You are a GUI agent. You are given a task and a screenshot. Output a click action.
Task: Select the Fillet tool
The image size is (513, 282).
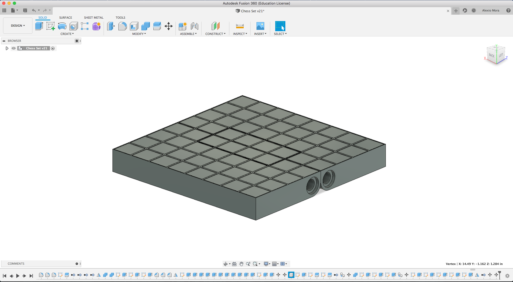point(122,26)
